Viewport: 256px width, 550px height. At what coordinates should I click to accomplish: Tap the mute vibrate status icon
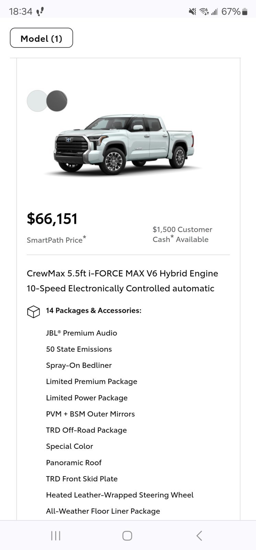click(193, 12)
